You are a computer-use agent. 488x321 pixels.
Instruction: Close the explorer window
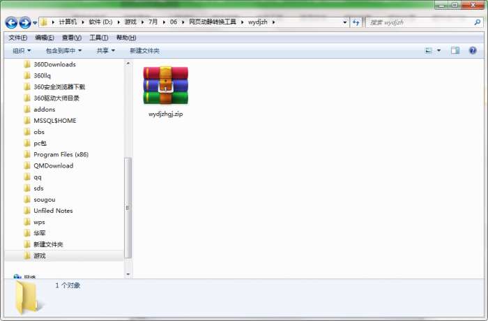coord(473,5)
